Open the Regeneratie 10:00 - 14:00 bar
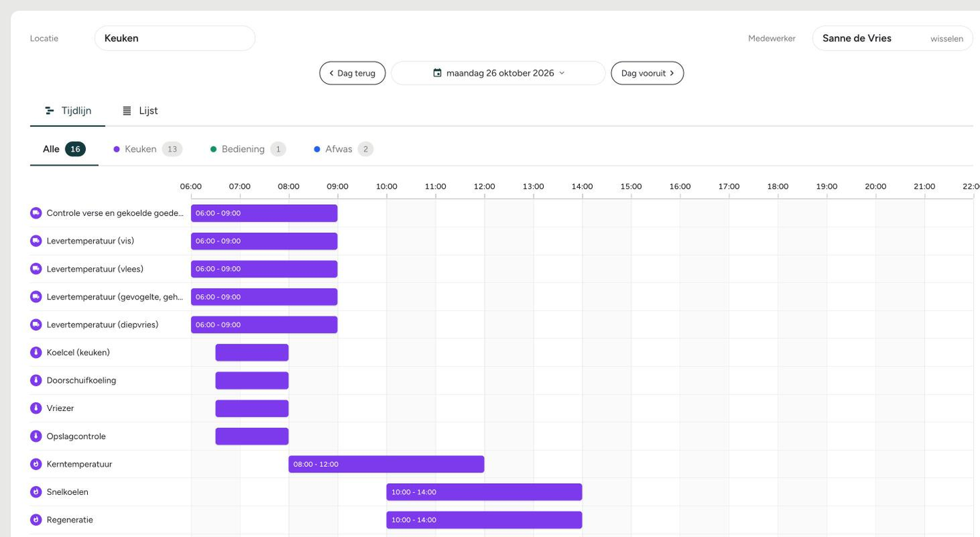This screenshot has width=980, height=537. [485, 520]
